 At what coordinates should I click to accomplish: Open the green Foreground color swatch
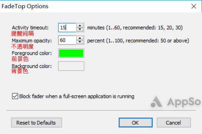tap(71, 53)
